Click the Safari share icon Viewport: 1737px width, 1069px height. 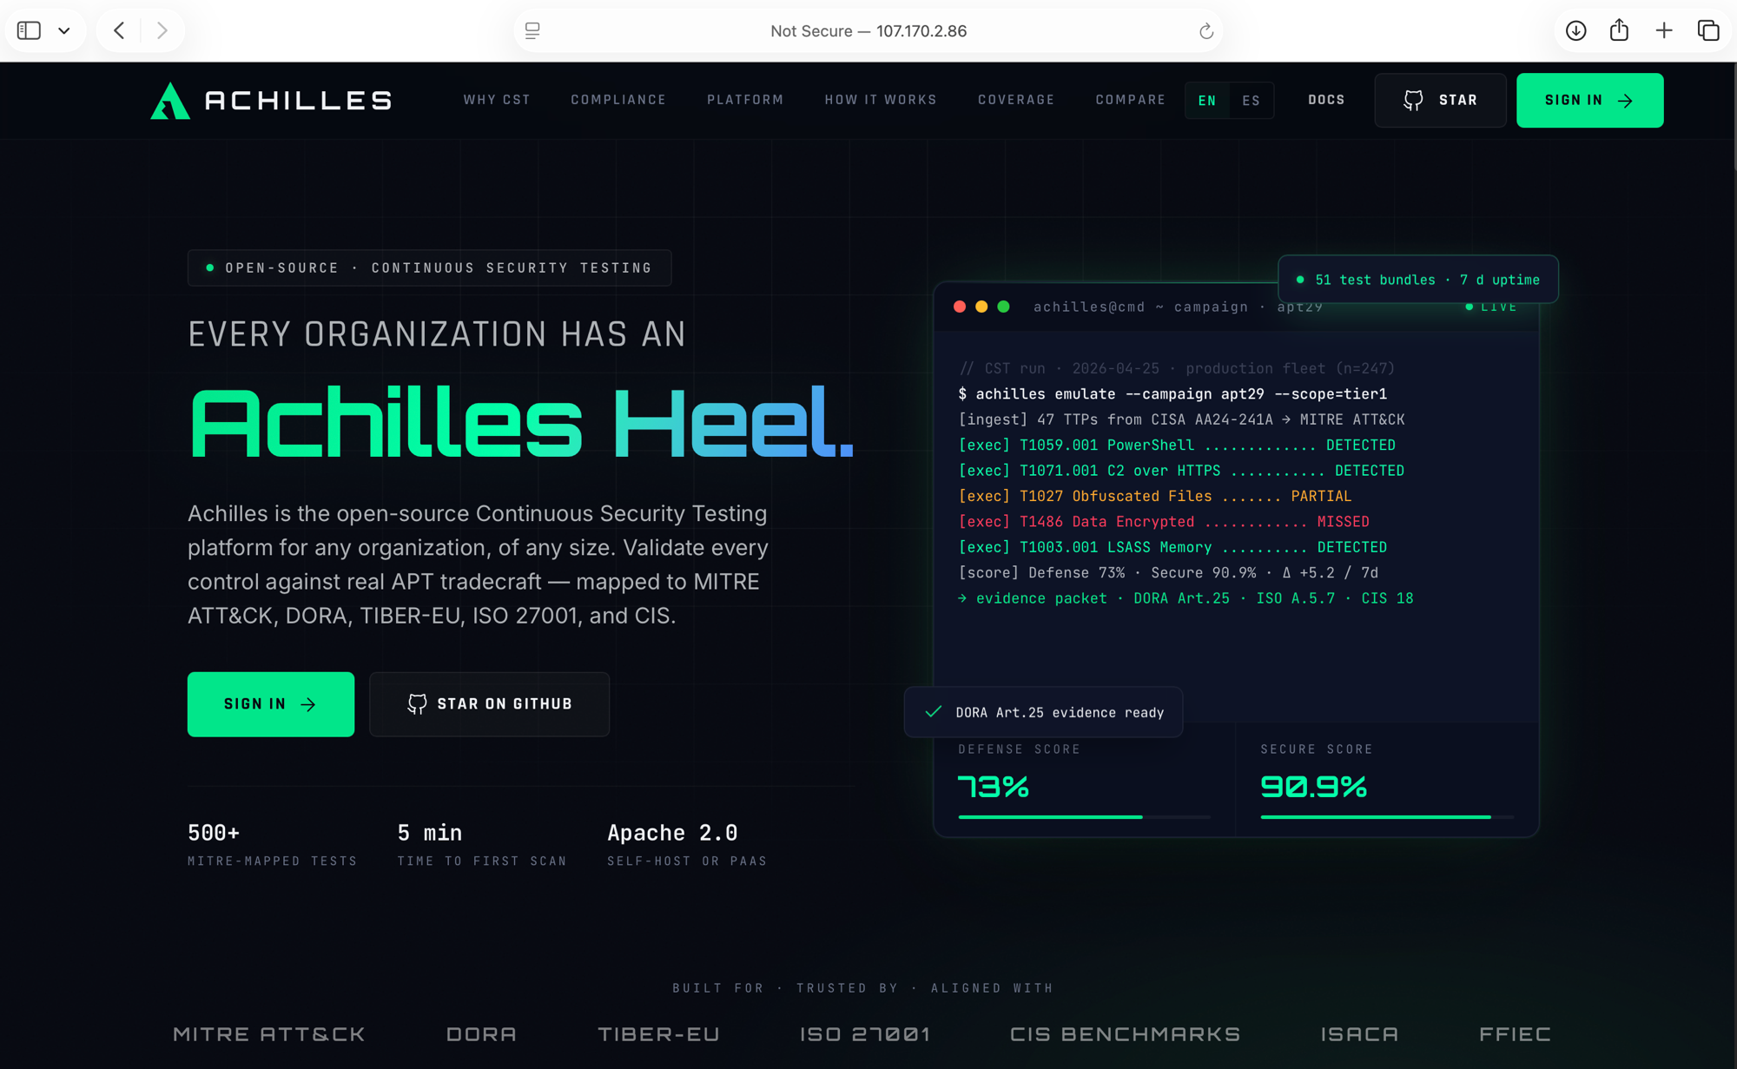click(1619, 30)
